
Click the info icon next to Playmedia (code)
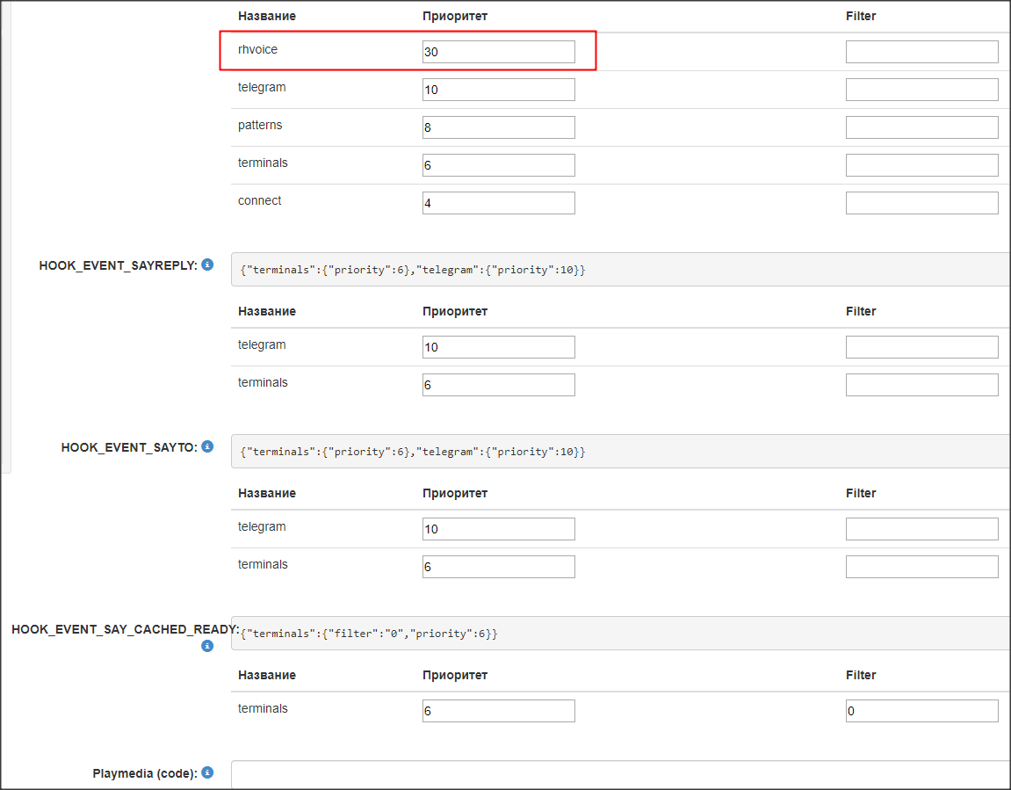point(207,773)
